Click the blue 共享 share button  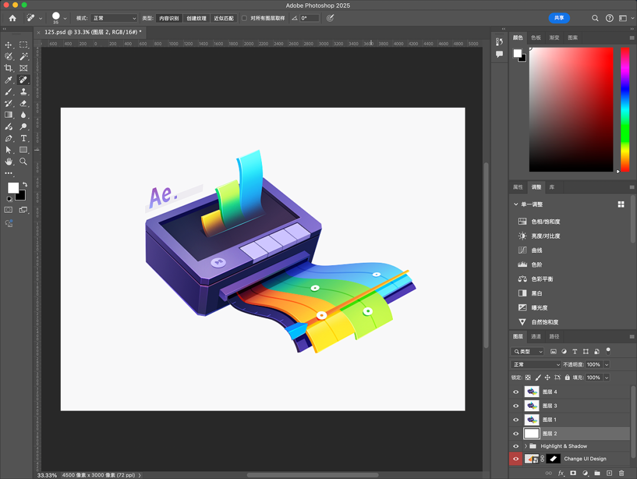(x=559, y=18)
